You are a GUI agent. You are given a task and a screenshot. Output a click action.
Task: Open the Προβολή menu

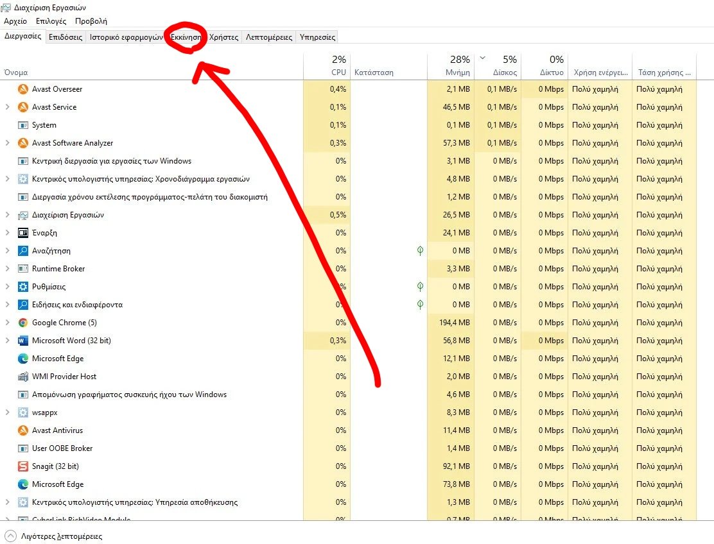coord(91,21)
